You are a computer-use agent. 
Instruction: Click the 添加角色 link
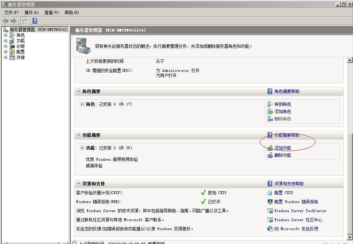pyautogui.click(x=283, y=111)
